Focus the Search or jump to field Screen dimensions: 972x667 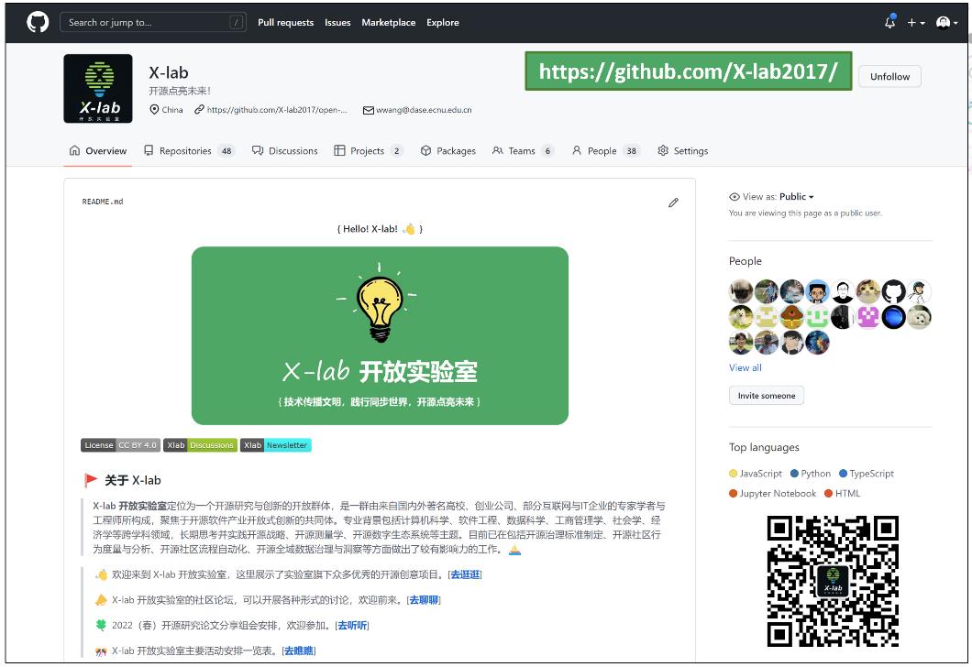(145, 23)
